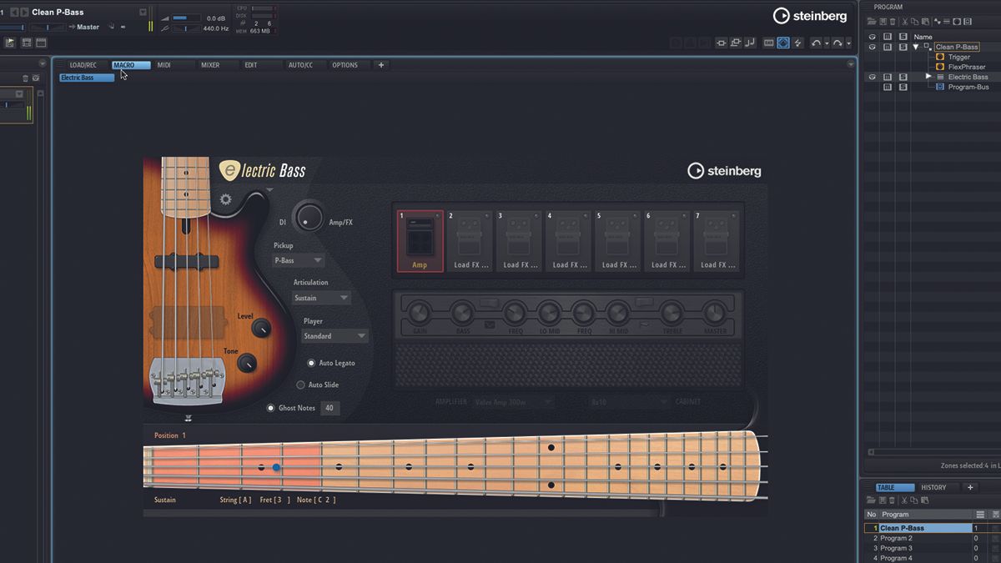Click the redo arrow in top toolbar
Image resolution: width=1001 pixels, height=563 pixels.
838,43
